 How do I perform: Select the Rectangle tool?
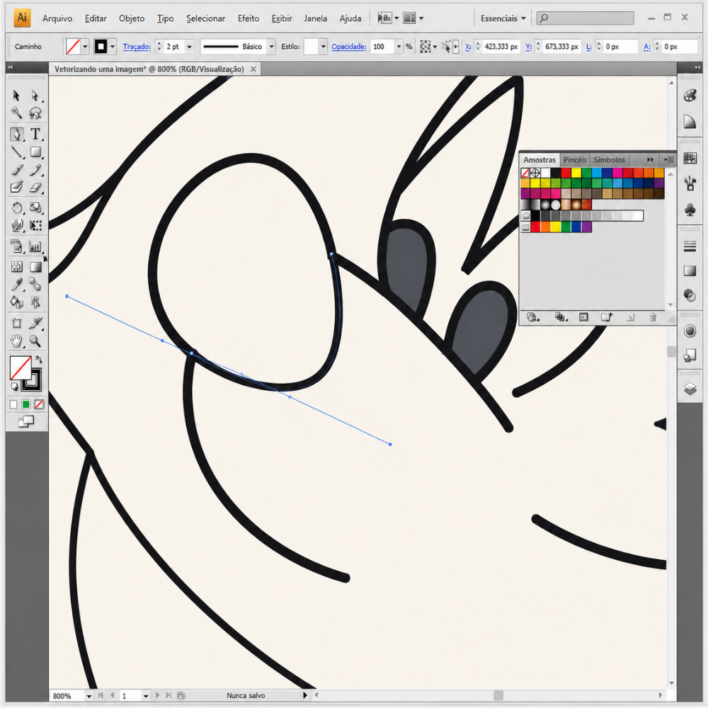pos(35,152)
